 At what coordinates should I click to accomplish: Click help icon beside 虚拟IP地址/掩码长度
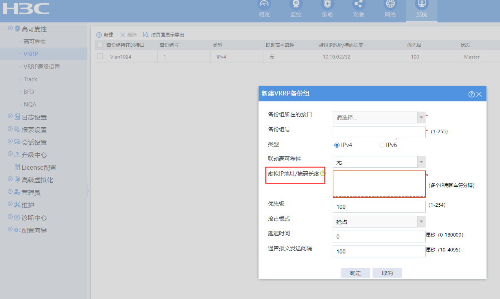coord(323,173)
